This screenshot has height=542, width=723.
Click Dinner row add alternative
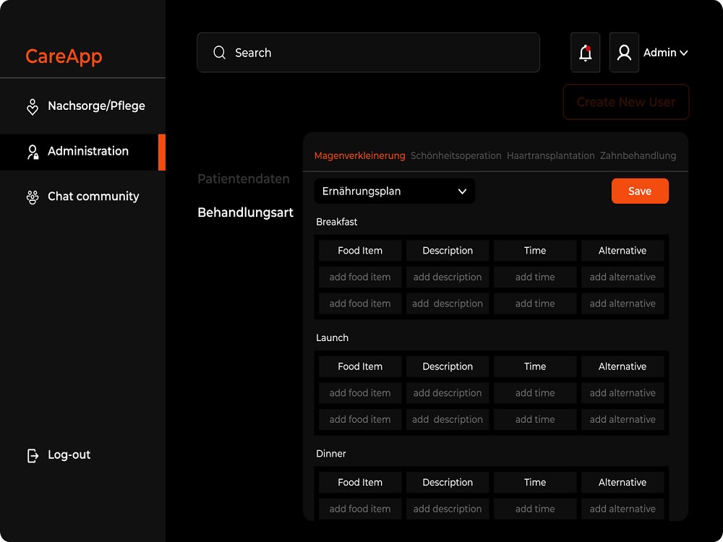[x=623, y=509]
